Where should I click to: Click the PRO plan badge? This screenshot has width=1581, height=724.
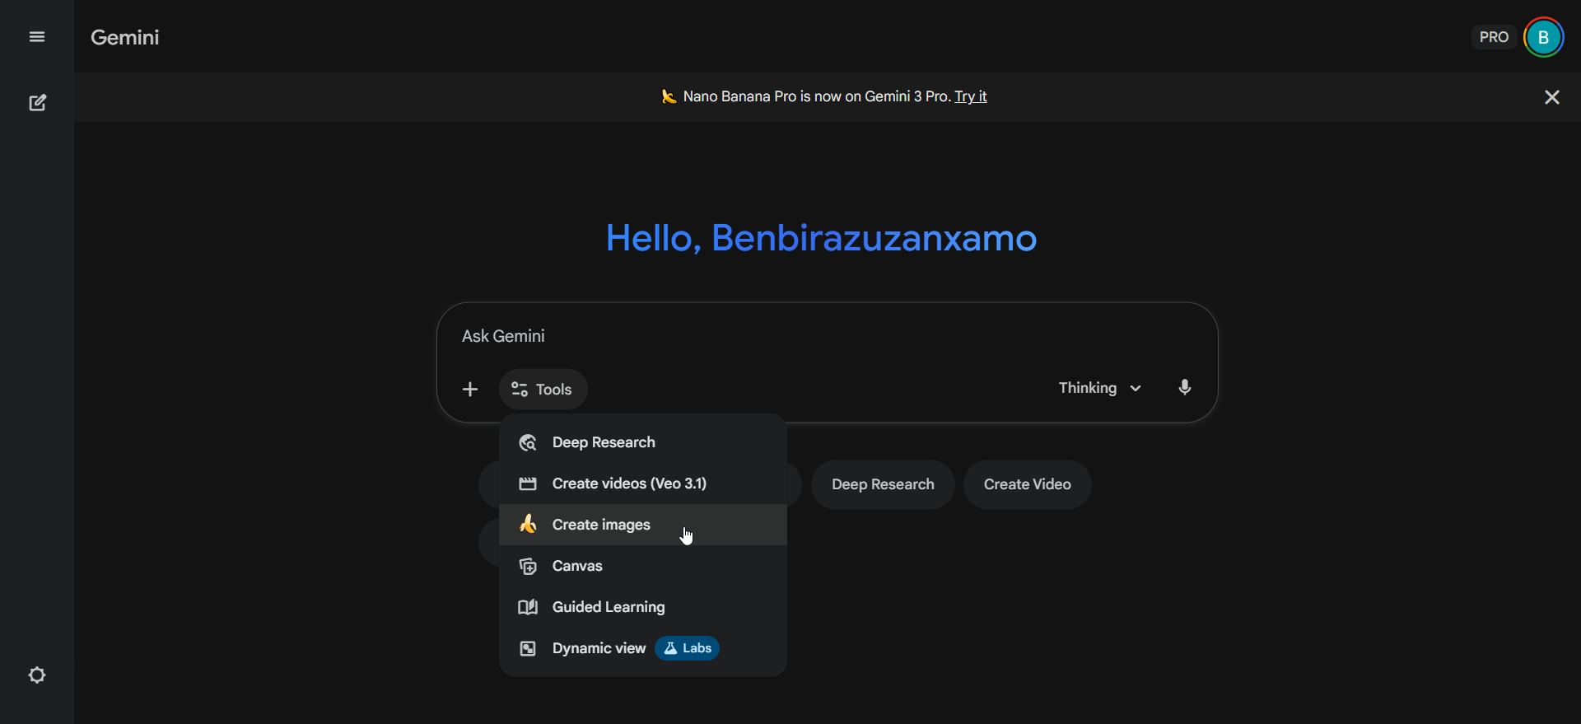1493,37
